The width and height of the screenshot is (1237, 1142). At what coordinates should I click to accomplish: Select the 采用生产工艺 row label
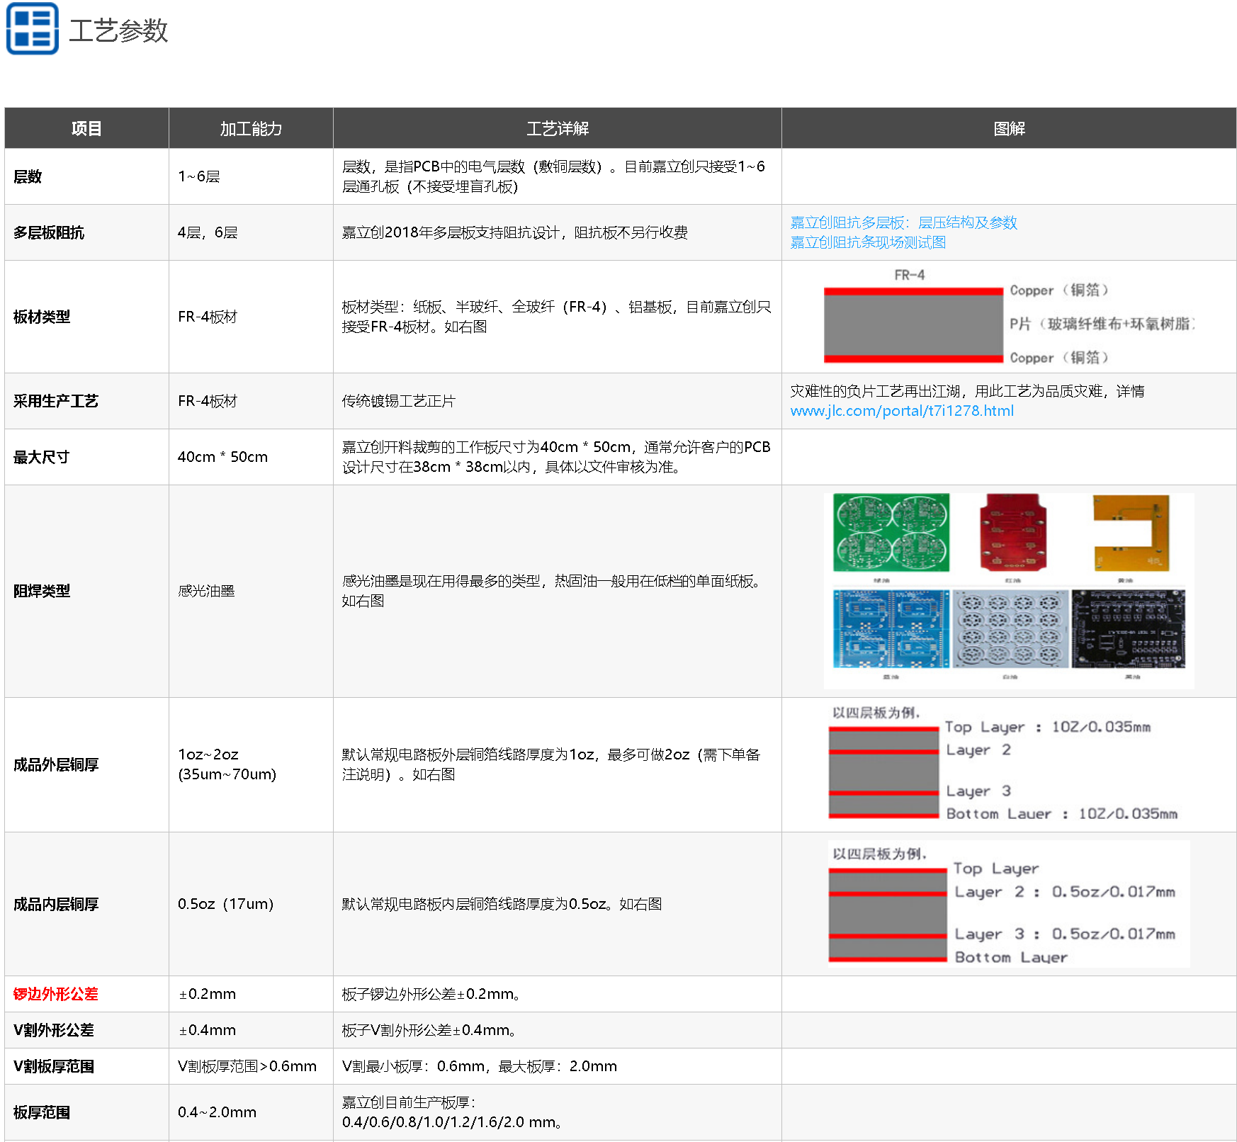[56, 401]
